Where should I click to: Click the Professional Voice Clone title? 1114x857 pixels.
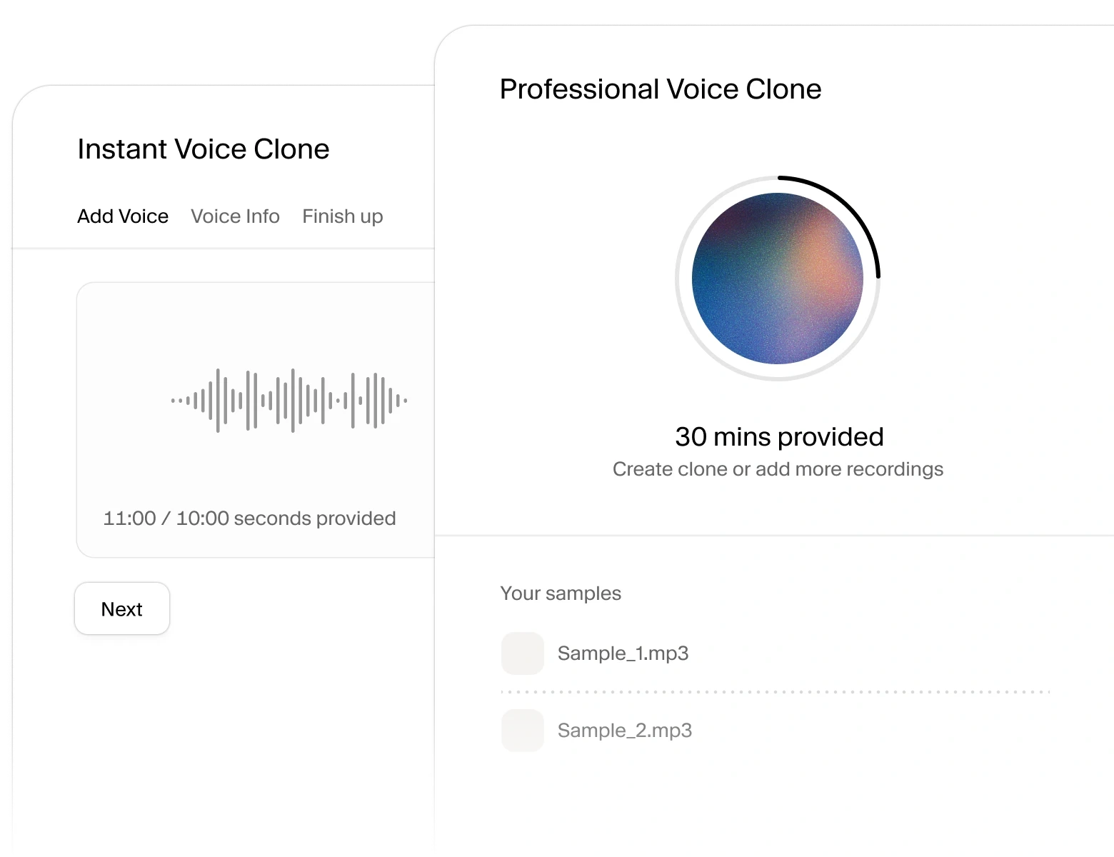tap(660, 89)
